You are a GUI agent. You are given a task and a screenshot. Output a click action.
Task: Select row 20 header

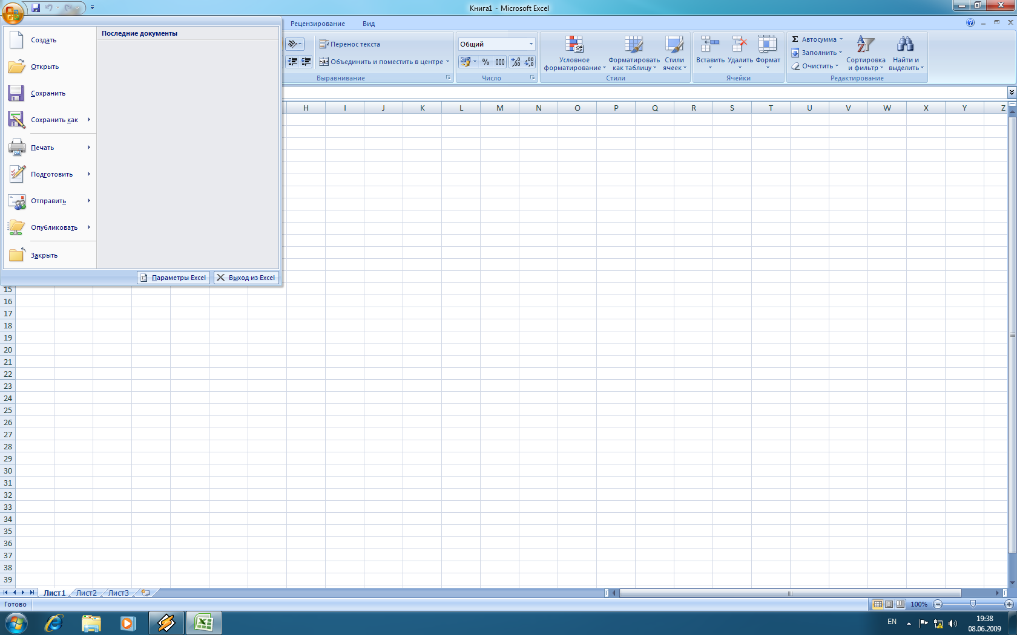pyautogui.click(x=8, y=350)
